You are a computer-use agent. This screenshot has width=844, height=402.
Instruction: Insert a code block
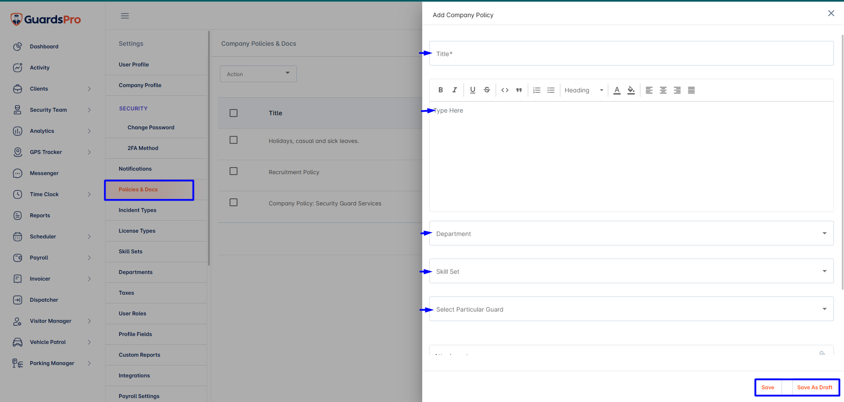505,90
